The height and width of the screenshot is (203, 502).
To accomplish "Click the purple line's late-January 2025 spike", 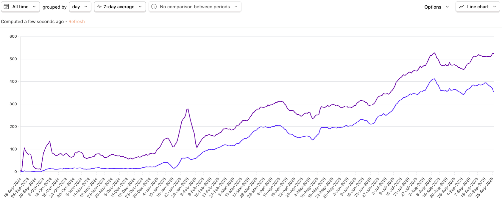I will (188, 109).
